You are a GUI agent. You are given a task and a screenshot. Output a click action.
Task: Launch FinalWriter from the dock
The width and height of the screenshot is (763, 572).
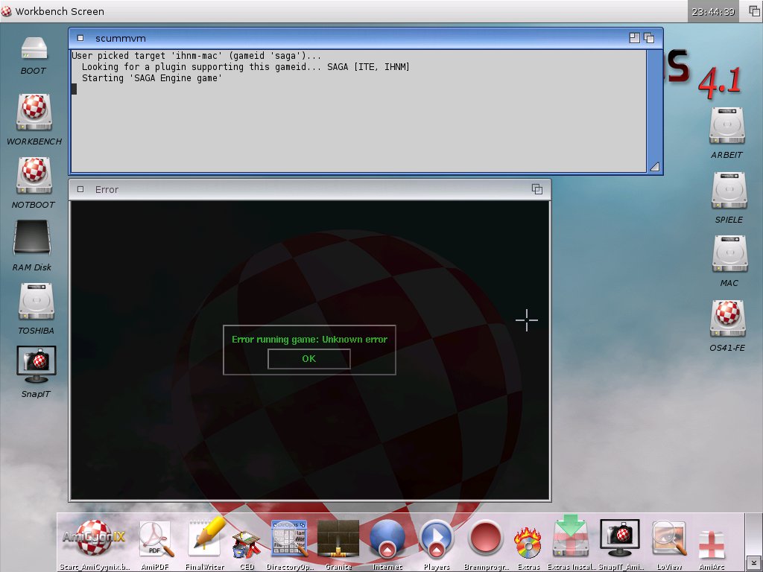coord(206,538)
